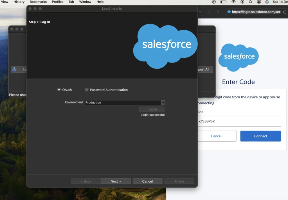Click the browser address bar URL
288x200 pixels.
pos(256,12)
